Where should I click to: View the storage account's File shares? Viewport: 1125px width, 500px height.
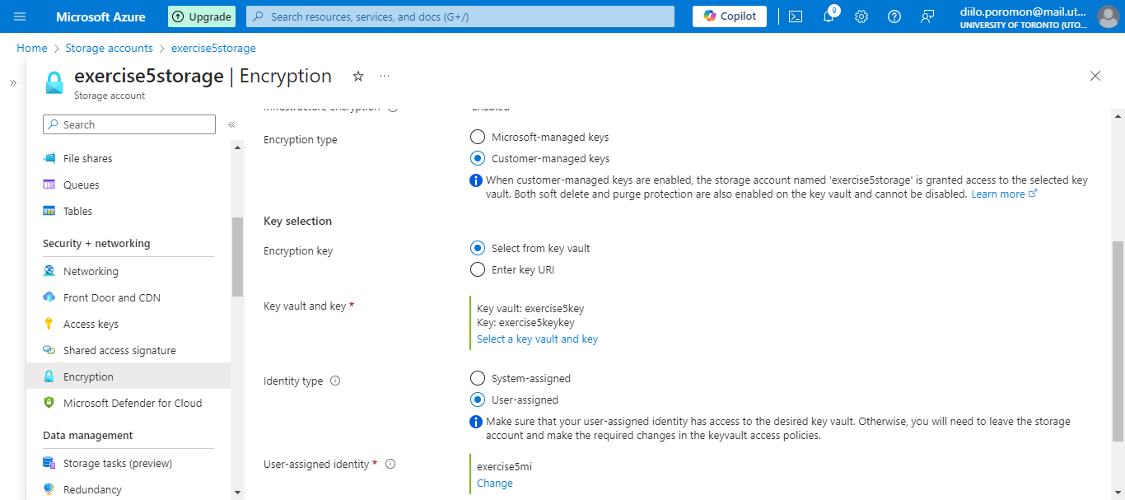pyautogui.click(x=88, y=157)
